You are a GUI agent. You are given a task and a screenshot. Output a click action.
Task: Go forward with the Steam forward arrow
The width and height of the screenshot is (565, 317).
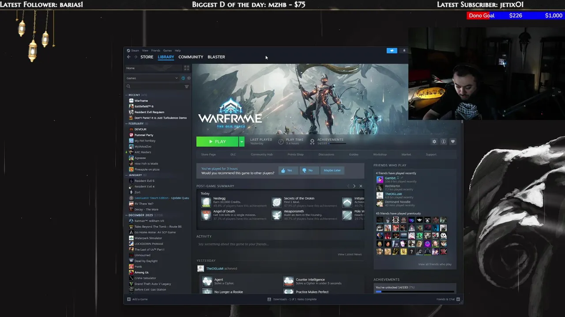click(136, 57)
